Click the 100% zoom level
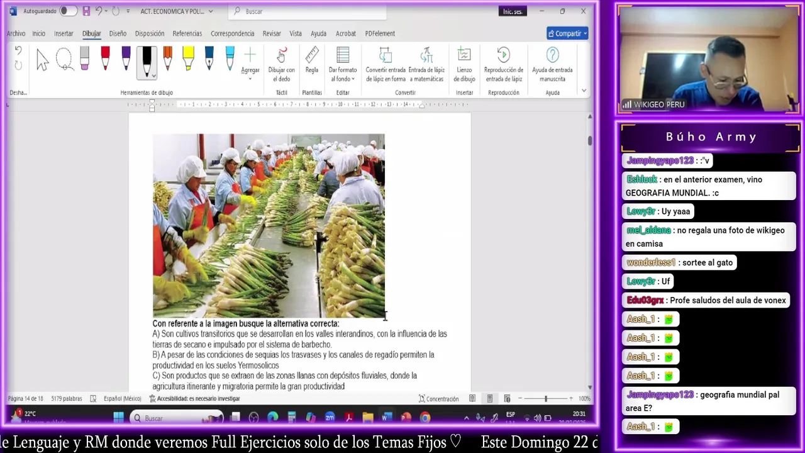Viewport: 805px width, 453px height. pos(584,398)
